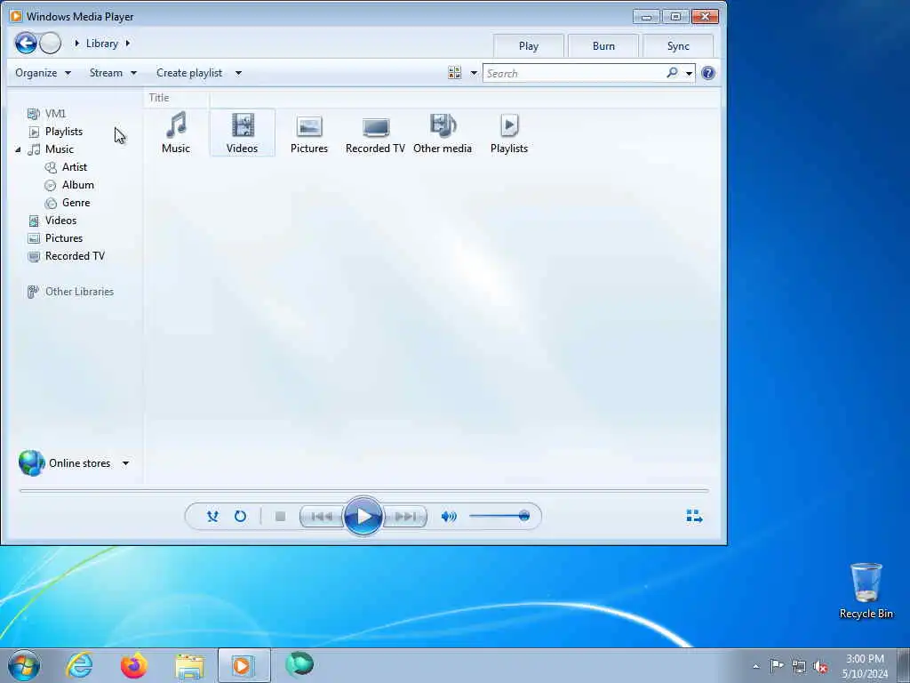Open the Library breadcrumb dropdown arrow

(128, 43)
